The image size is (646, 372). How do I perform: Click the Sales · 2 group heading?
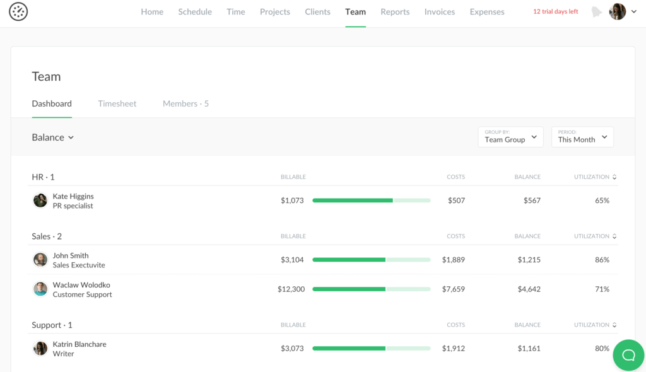(47, 236)
